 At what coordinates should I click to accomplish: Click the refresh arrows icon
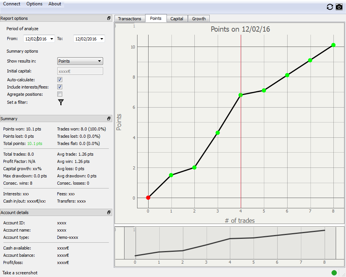330,7
